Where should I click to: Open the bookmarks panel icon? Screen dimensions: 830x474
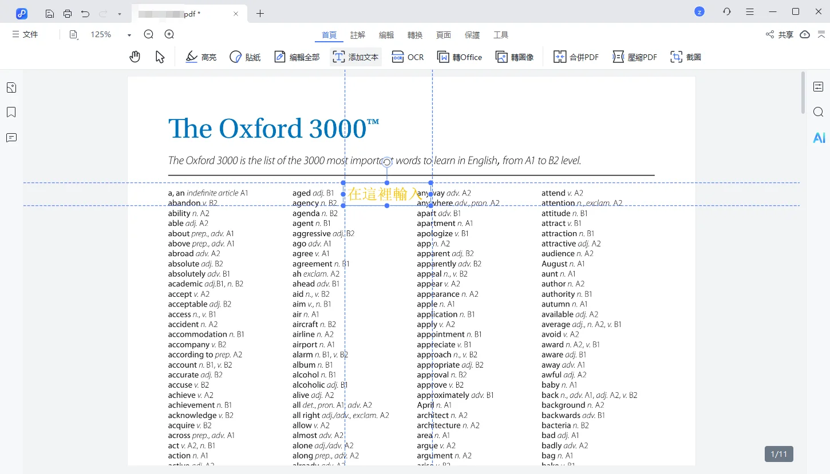[x=11, y=112]
